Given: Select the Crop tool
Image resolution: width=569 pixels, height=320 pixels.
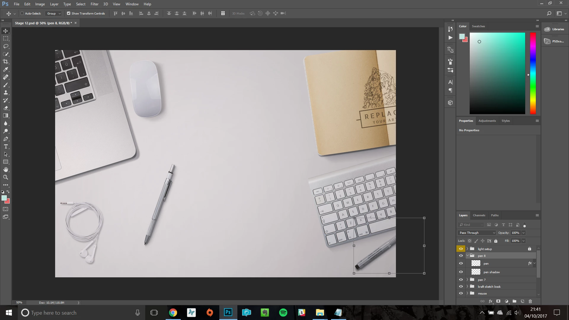Looking at the screenshot, I should coord(6,62).
